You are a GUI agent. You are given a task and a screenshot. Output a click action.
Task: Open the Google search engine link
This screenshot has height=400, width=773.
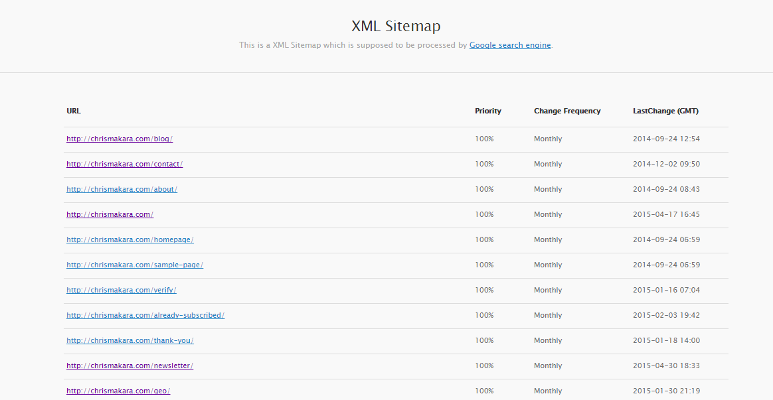(x=510, y=45)
